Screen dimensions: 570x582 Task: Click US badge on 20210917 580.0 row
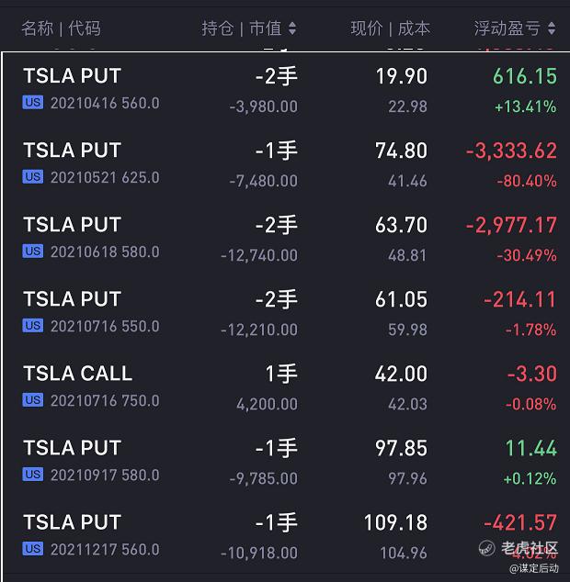(33, 475)
